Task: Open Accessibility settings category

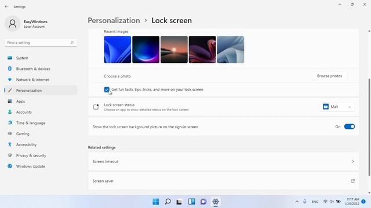Action: coord(41,144)
